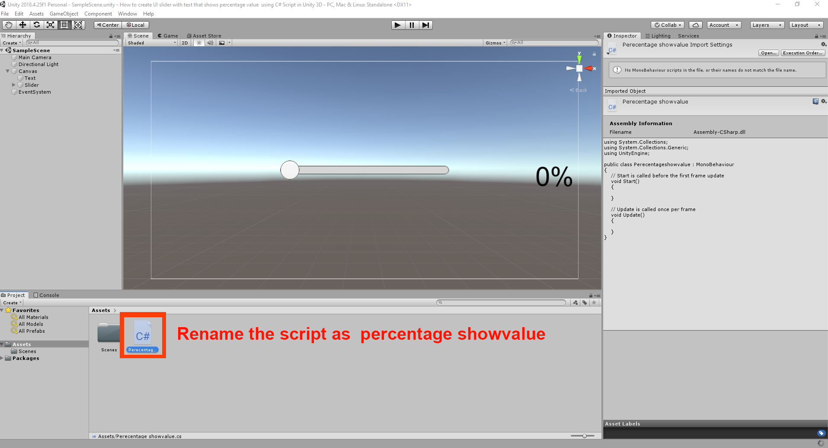Expand the Slider object in the Hierarchy
The width and height of the screenshot is (828, 448).
(13, 85)
